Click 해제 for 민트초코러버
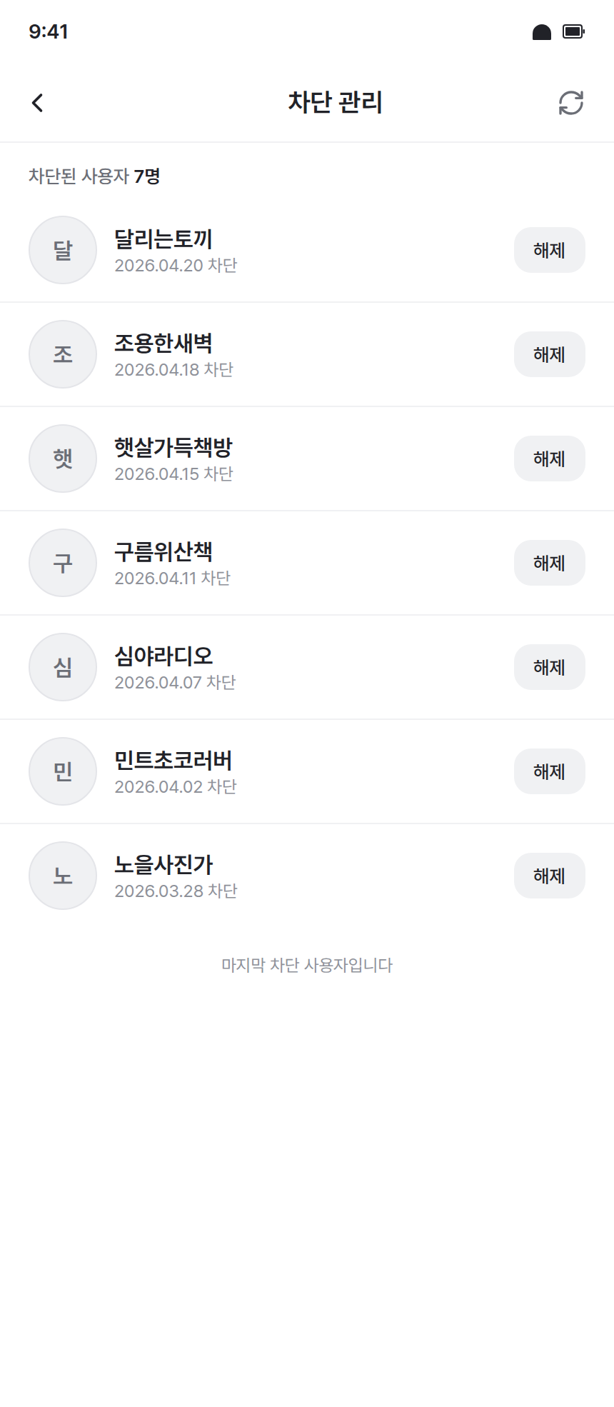The height and width of the screenshot is (1407, 614). coord(549,771)
